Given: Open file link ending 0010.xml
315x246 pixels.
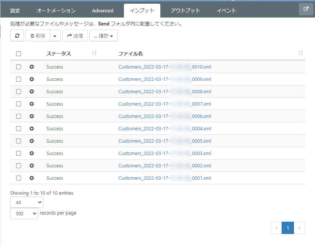Looking at the screenshot, I should click(165, 67).
